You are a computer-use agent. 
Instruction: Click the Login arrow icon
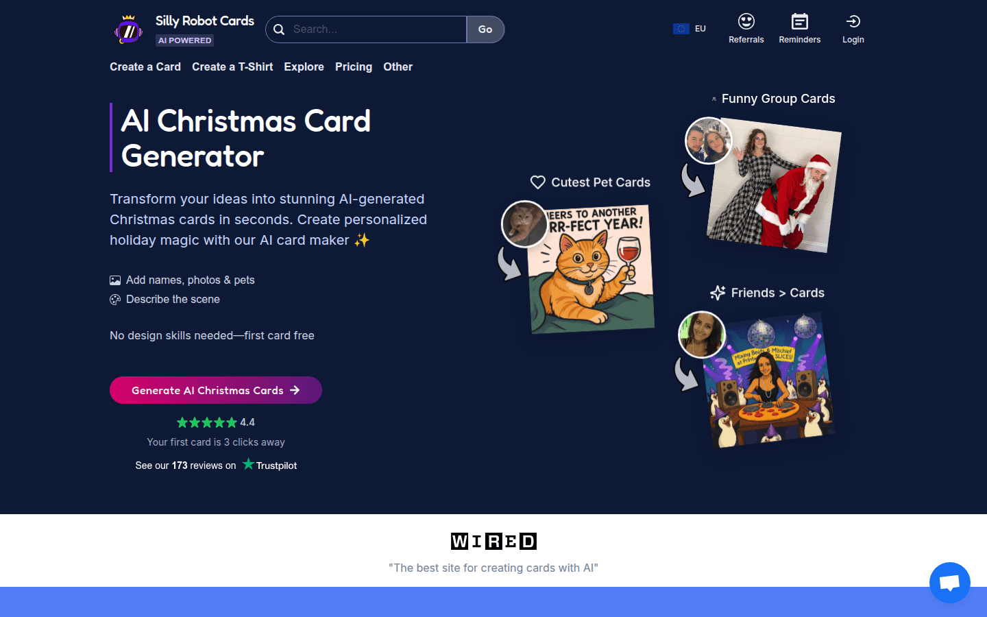click(x=853, y=21)
